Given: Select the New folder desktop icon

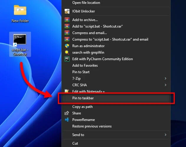Looking at the screenshot, I should (20, 14).
